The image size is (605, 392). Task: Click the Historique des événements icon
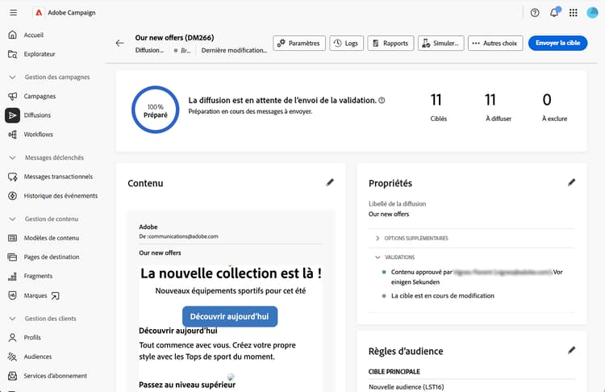tap(13, 196)
